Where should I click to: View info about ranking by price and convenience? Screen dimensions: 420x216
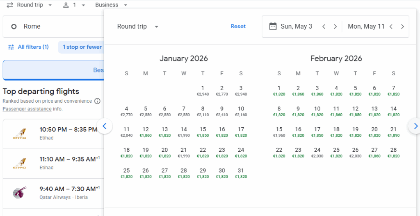point(97,101)
